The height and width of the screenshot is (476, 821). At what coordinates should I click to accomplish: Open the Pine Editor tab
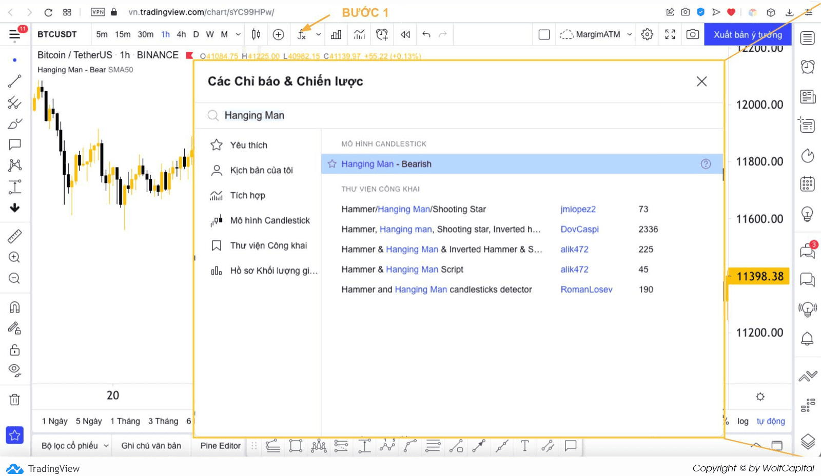[x=220, y=446]
